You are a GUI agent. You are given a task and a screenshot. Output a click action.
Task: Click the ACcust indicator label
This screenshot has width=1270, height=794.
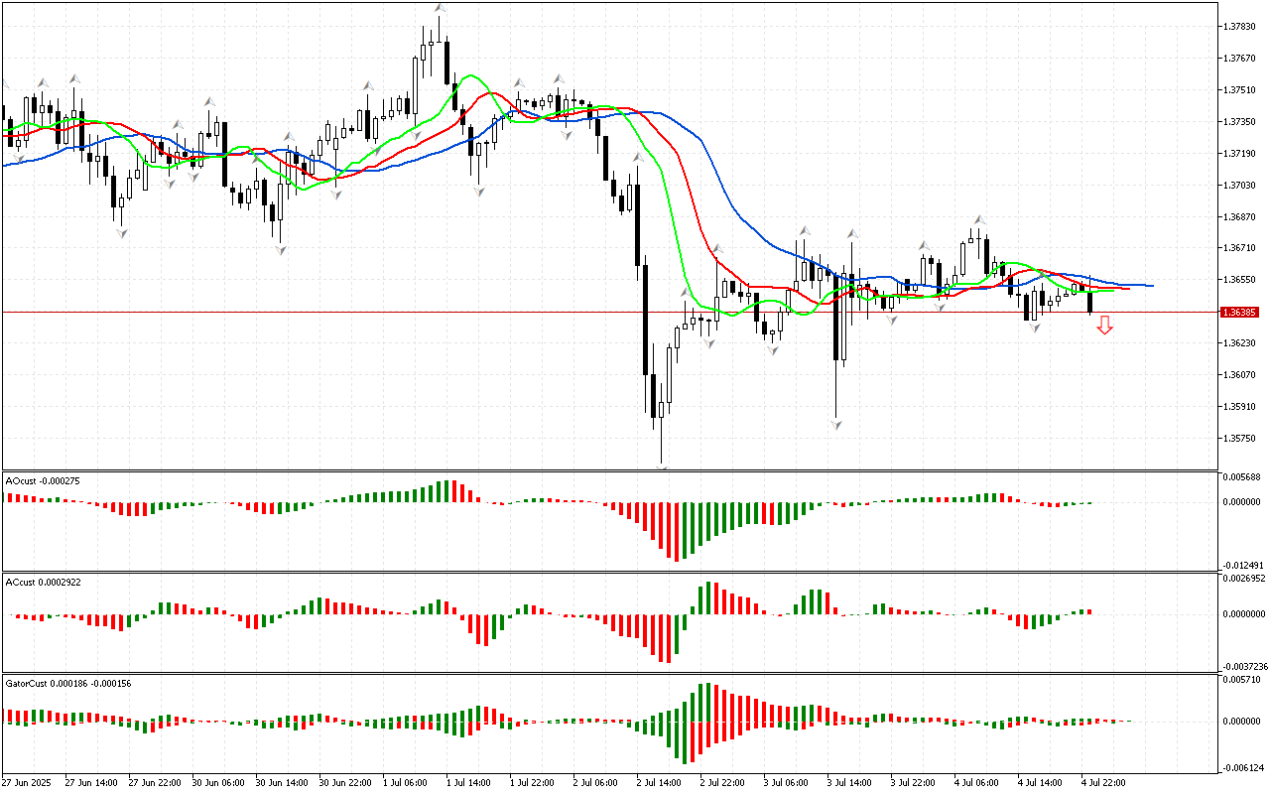(43, 582)
